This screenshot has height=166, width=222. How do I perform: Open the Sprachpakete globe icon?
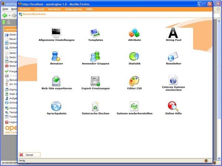pos(56,106)
